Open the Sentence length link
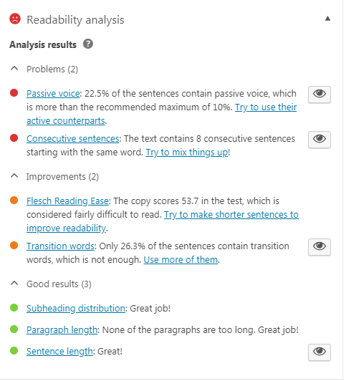Viewport: 346px width, 381px height. coord(59,352)
